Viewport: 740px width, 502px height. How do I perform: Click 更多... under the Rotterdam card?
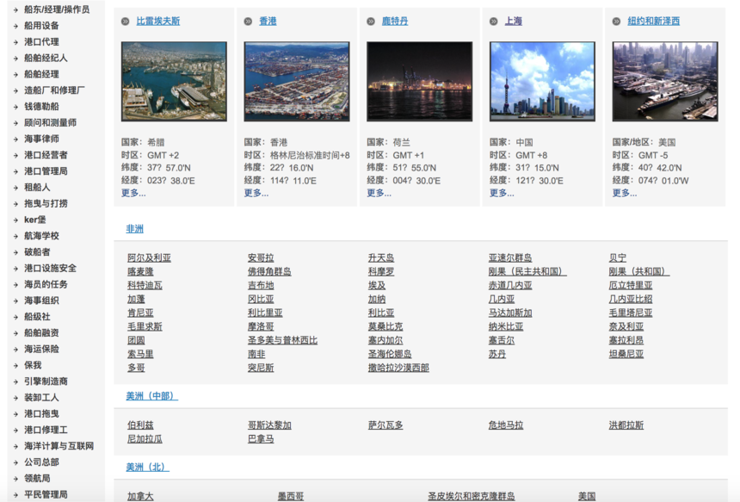point(379,193)
